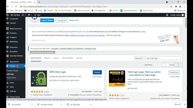Open the comments bubble in admin bar

pos(30,15)
